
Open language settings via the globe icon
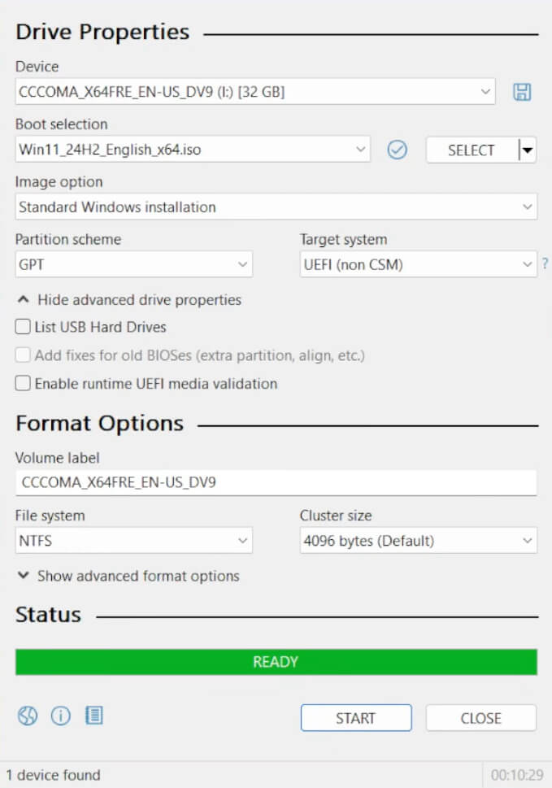point(28,716)
